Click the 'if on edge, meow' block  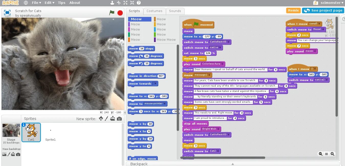coord(142,158)
